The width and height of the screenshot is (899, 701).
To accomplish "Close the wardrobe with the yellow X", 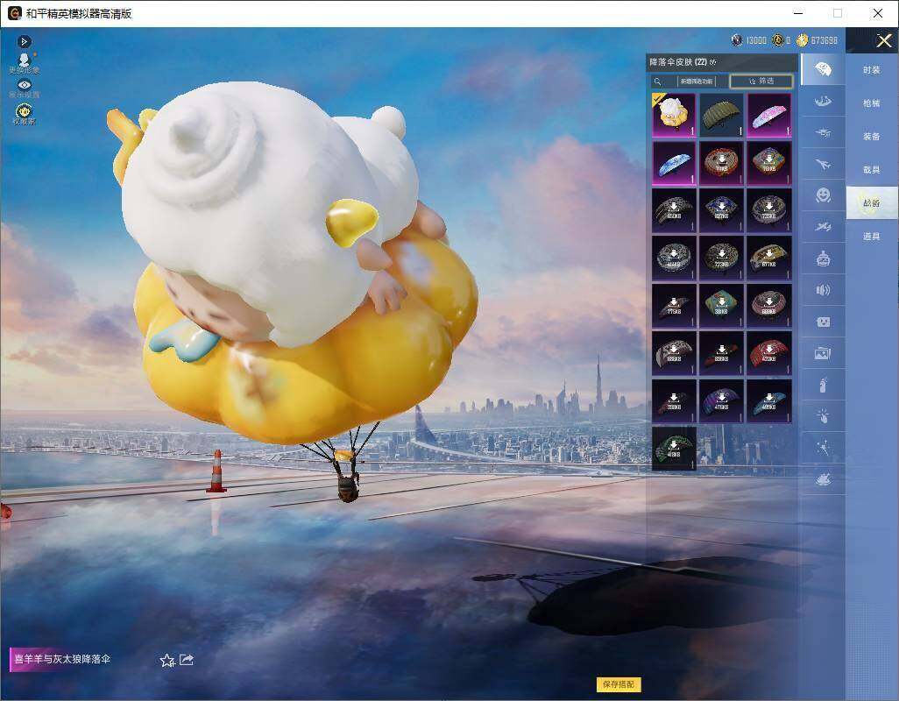I will tap(883, 40).
